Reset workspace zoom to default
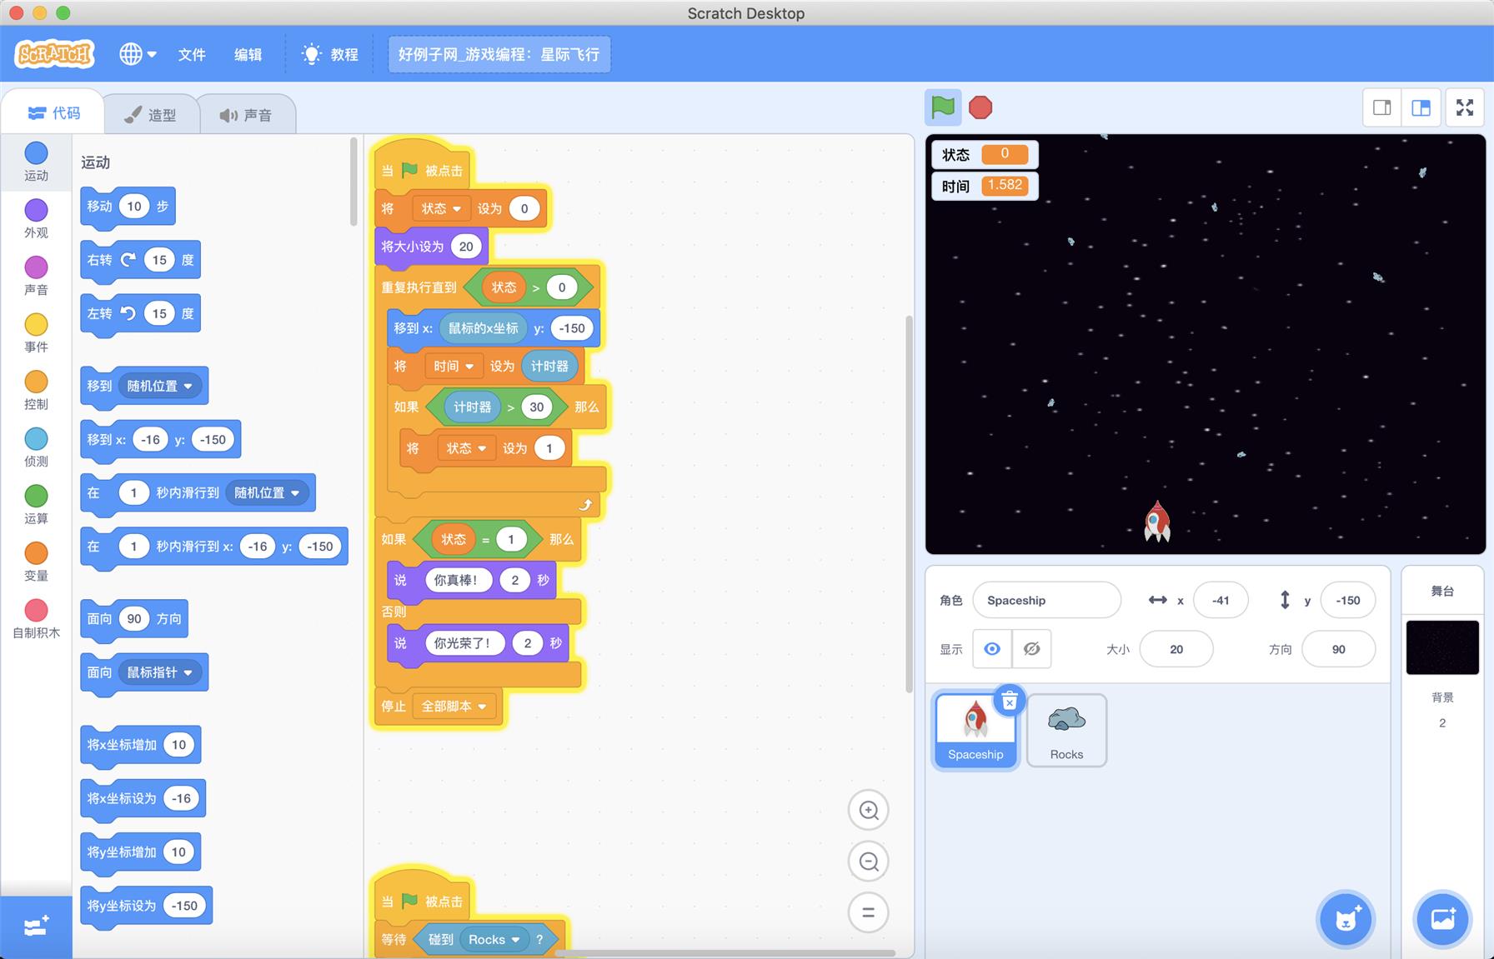Screen dimensions: 1494x959 coord(869,912)
